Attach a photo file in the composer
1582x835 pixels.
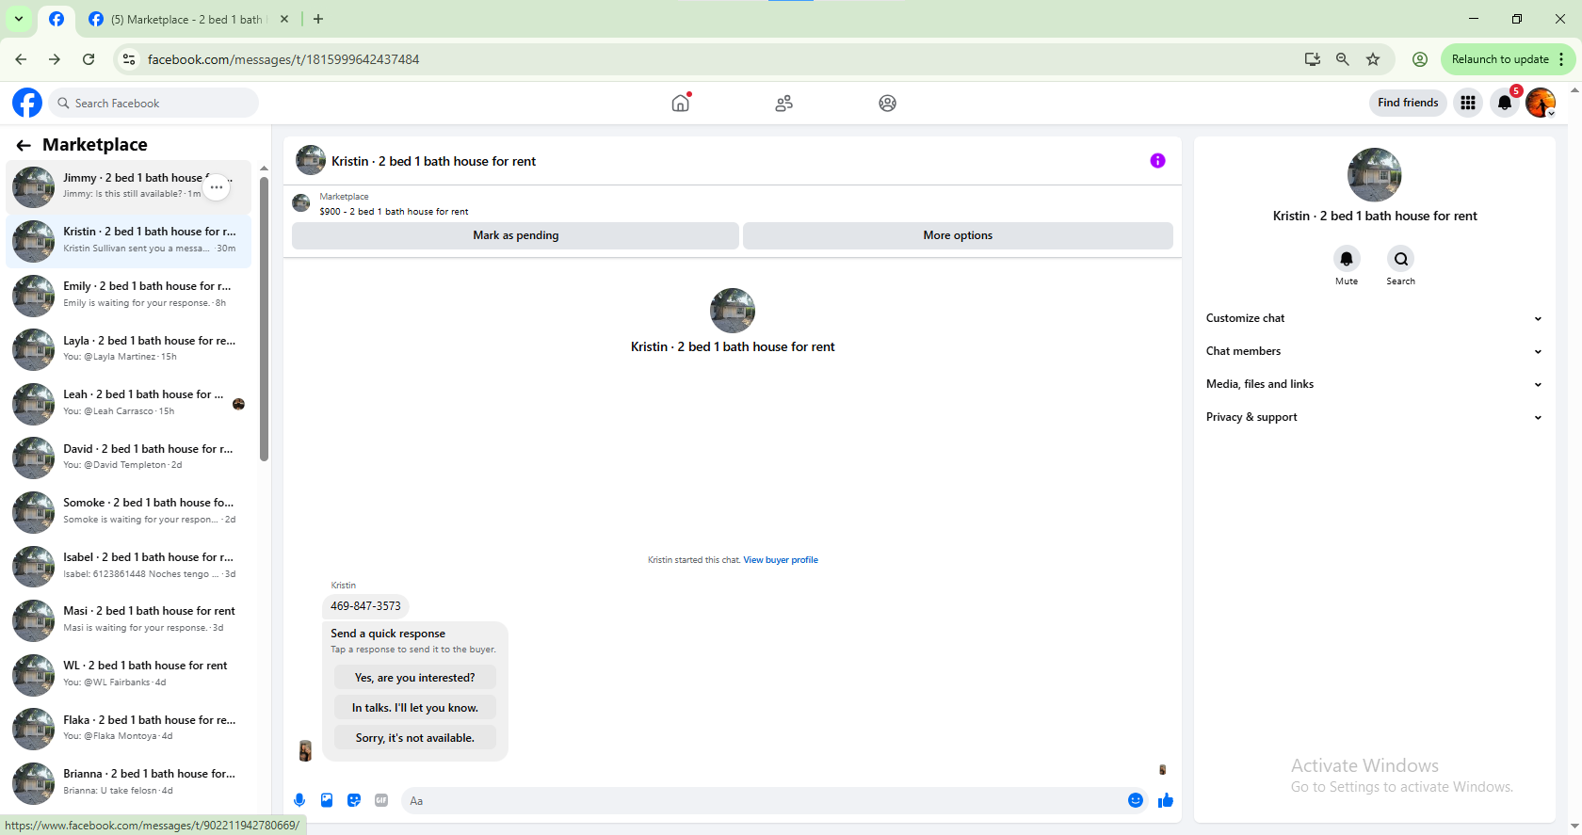point(327,800)
